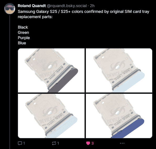This screenshot has width=156, height=149.
Task: Open the @rquandt.bsky.social handle link
Action: (x=67, y=6)
